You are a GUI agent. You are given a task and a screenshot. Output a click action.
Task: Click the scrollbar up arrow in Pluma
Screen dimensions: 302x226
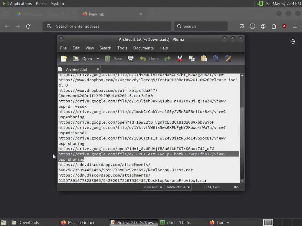coord(242,76)
